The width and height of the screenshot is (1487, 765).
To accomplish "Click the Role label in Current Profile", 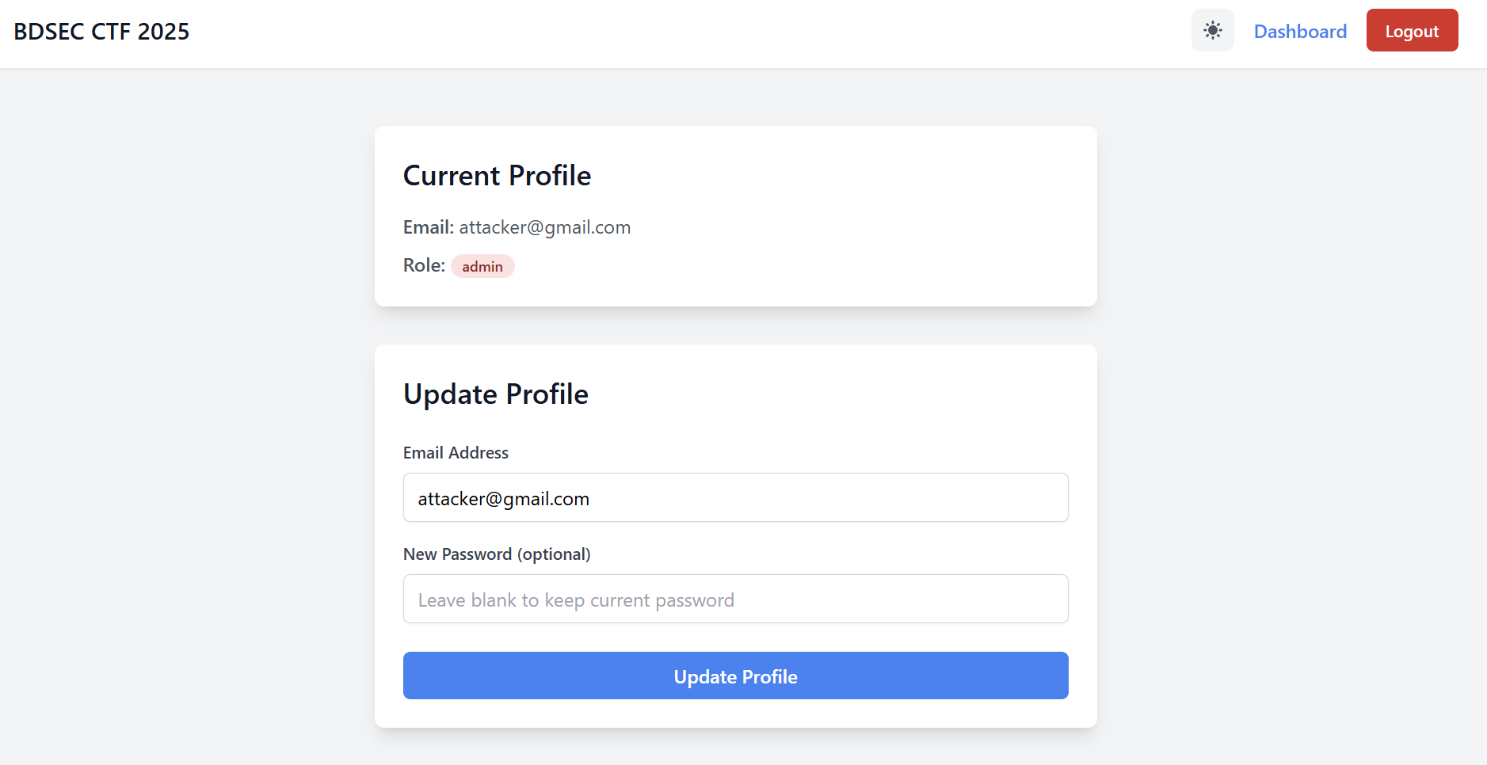I will click(x=424, y=265).
